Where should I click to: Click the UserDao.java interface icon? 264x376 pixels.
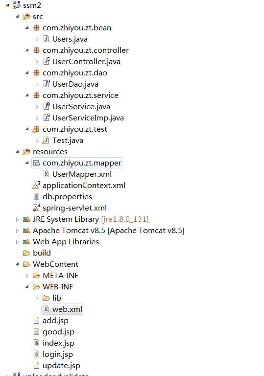coord(47,84)
